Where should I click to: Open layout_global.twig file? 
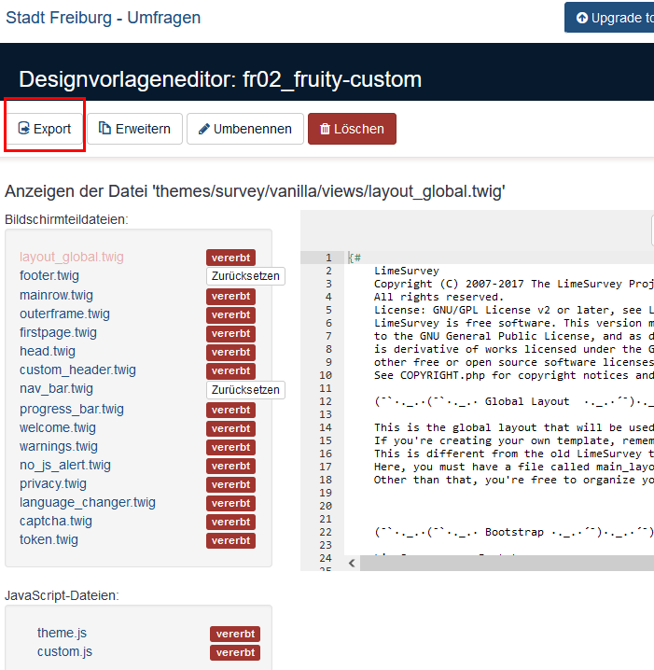[72, 257]
